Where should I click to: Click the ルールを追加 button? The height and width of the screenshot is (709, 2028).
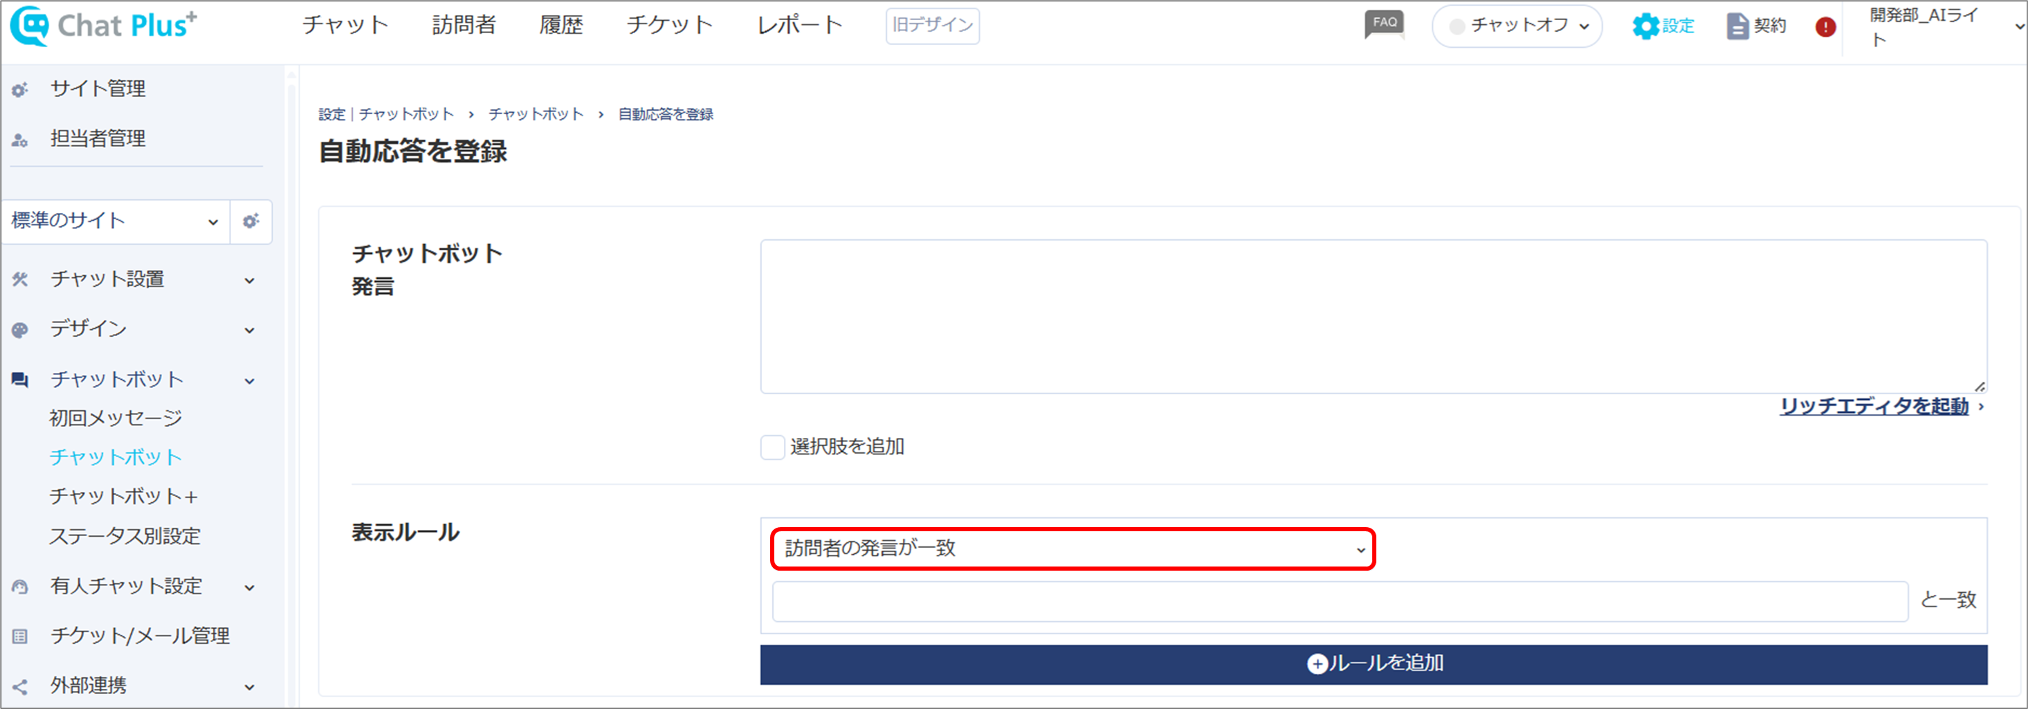(1373, 664)
